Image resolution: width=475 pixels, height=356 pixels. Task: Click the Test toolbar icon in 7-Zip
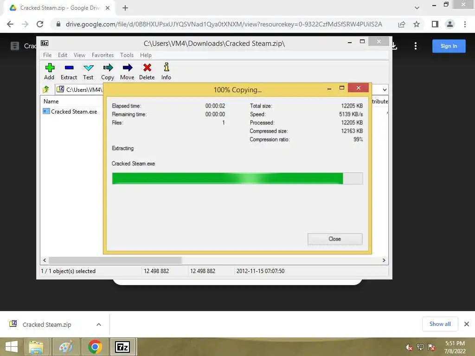(x=88, y=71)
